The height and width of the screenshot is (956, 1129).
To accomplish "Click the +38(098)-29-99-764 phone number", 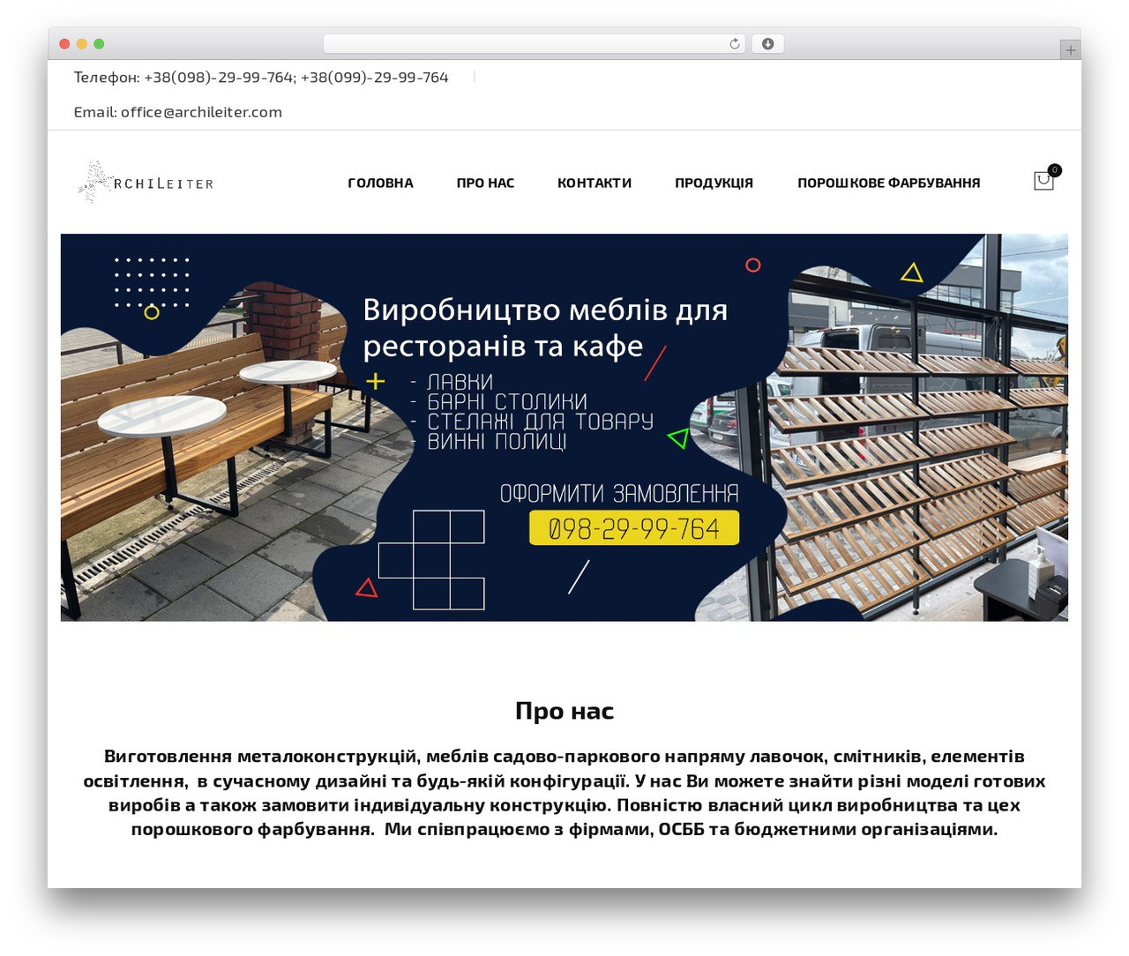I will (219, 78).
